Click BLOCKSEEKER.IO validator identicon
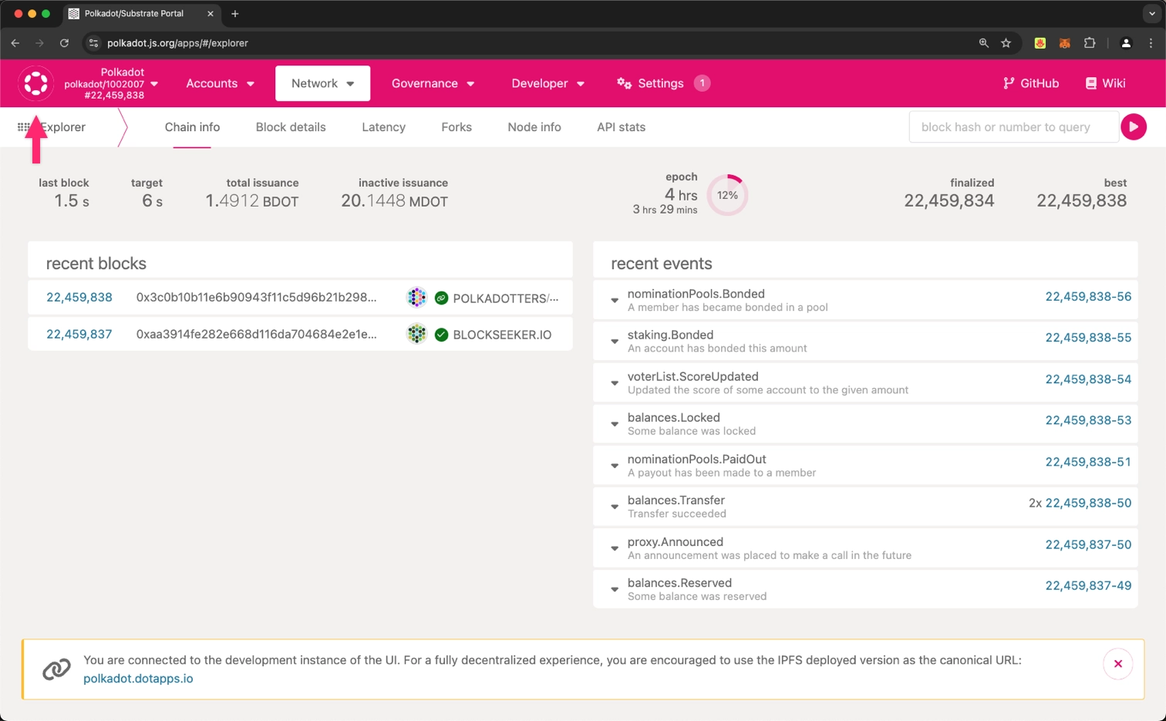Viewport: 1166px width, 721px height. click(416, 334)
